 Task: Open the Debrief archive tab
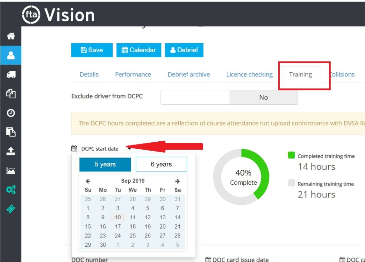tap(189, 74)
